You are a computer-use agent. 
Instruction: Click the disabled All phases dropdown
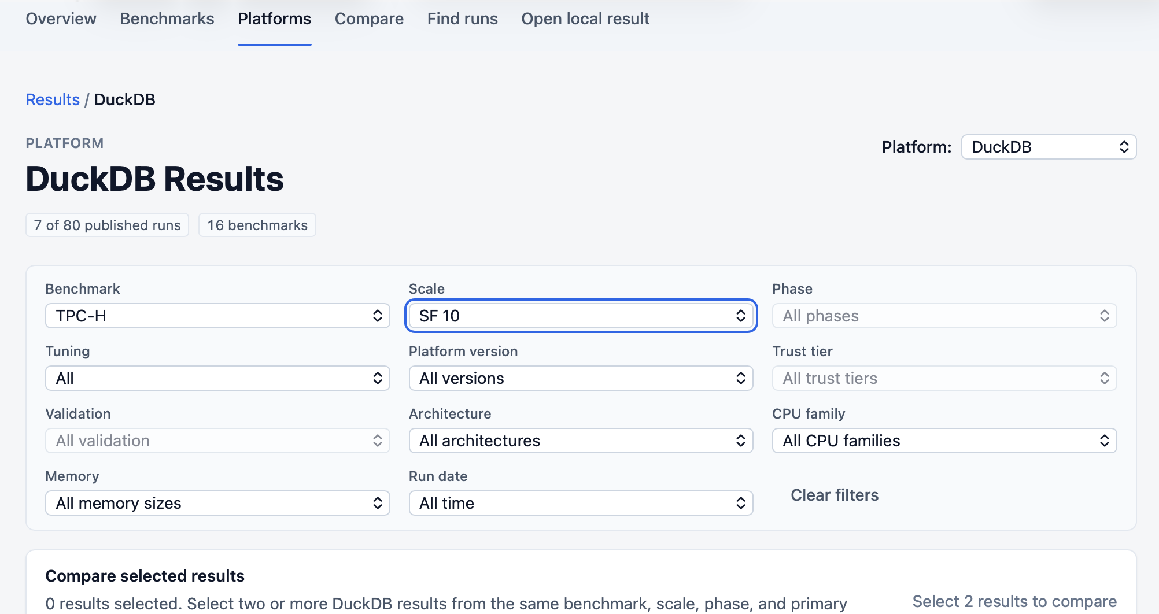[x=944, y=316]
